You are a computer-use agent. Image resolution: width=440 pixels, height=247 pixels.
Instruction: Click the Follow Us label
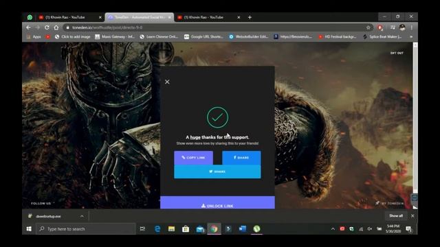pyautogui.click(x=41, y=203)
